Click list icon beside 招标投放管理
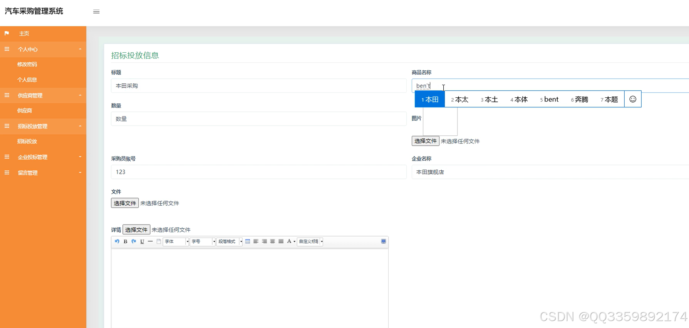The image size is (689, 328). [7, 126]
